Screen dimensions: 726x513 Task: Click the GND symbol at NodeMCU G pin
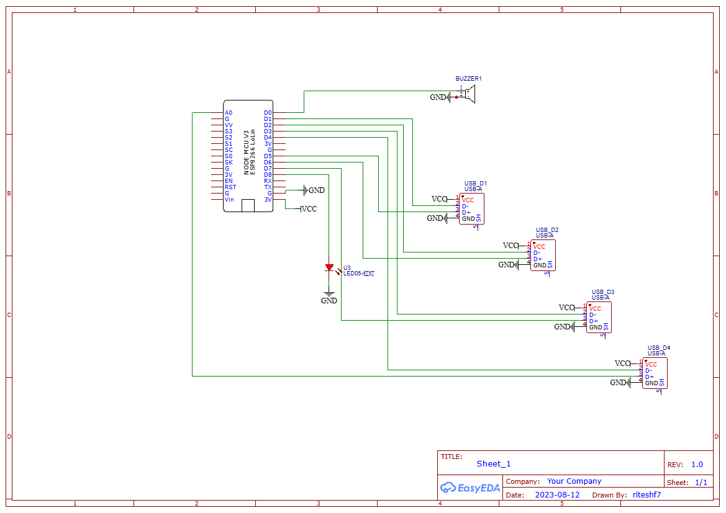pos(314,190)
